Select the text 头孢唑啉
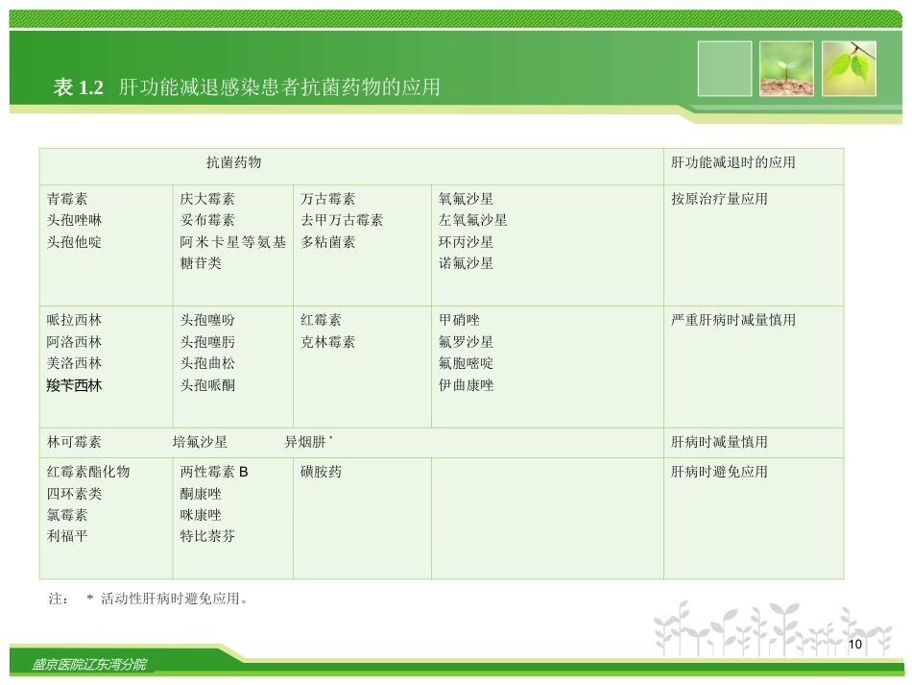 74,221
